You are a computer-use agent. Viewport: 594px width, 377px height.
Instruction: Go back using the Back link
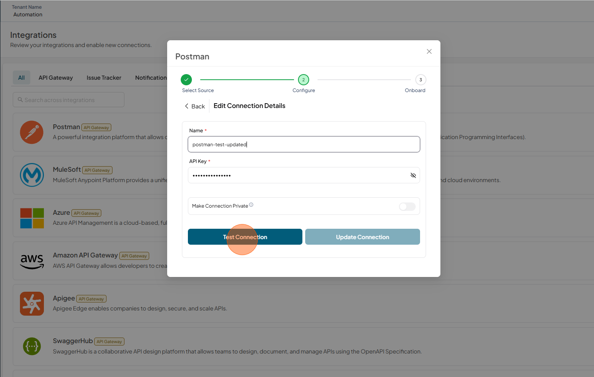pyautogui.click(x=195, y=106)
